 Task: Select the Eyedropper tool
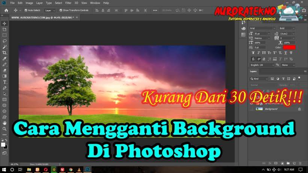(x=5, y=59)
